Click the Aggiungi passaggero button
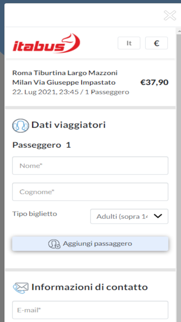 pos(90,243)
